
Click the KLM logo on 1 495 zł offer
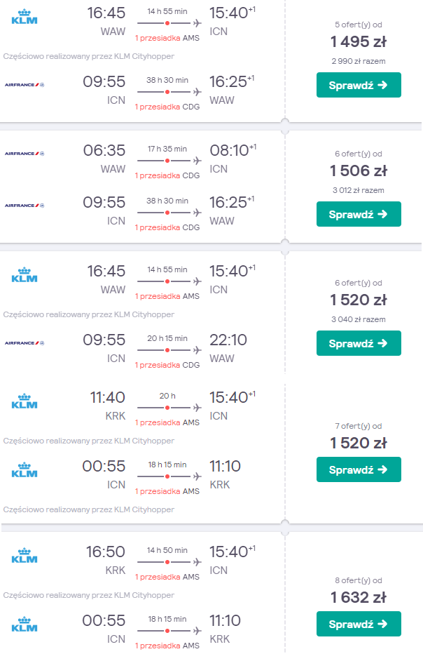(x=25, y=17)
